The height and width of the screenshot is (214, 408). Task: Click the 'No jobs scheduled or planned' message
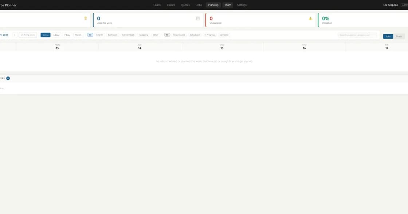click(204, 62)
